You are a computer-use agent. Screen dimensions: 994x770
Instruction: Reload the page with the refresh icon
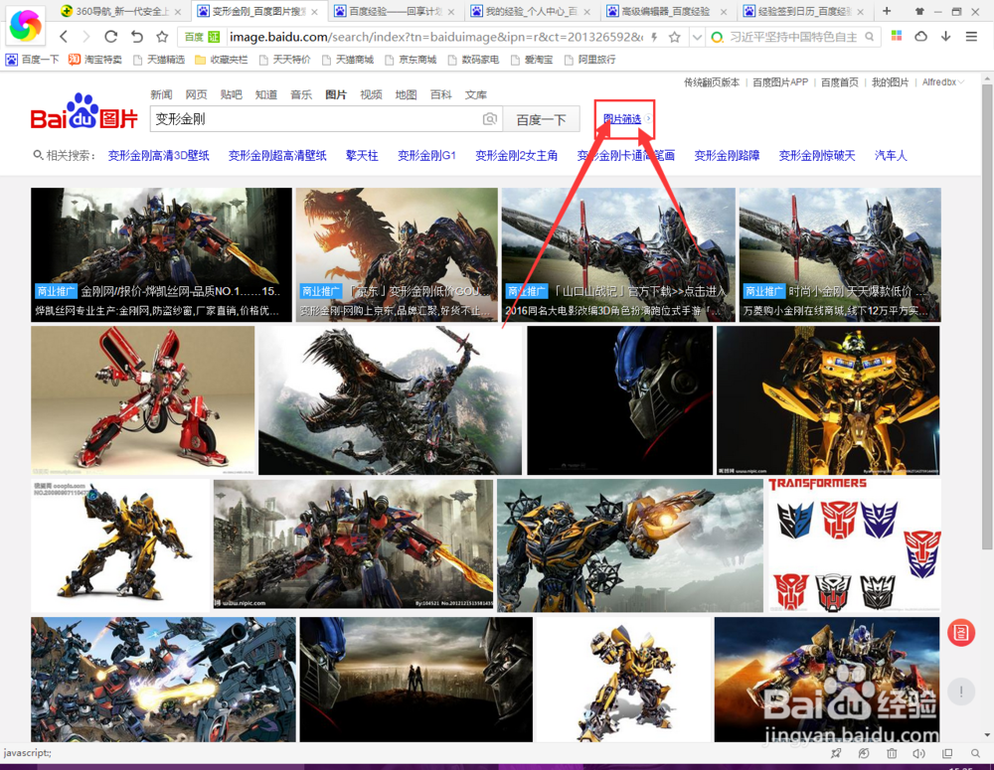(111, 37)
